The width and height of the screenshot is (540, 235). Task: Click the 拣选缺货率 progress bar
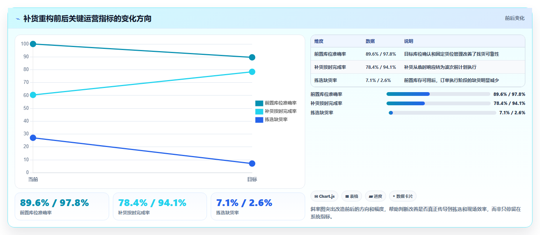443,113
